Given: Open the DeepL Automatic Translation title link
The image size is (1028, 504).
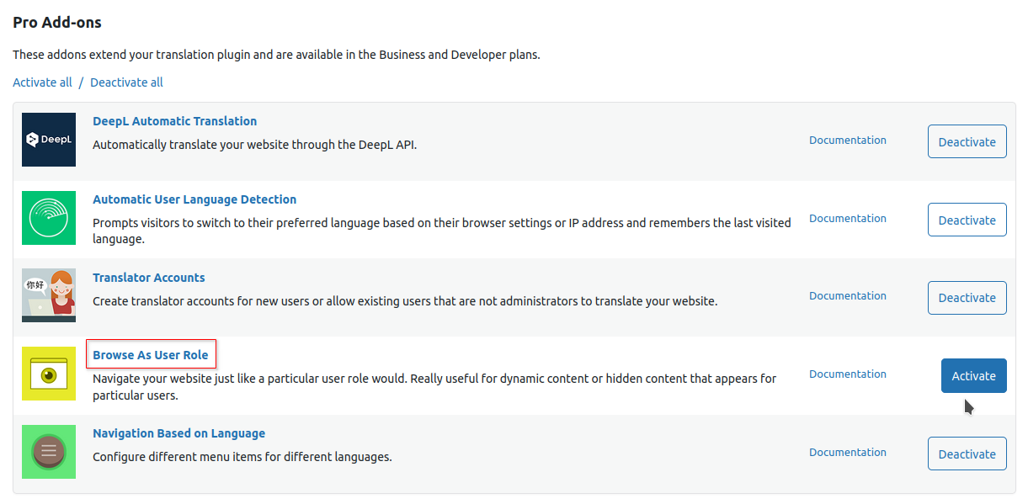Looking at the screenshot, I should pos(174,121).
